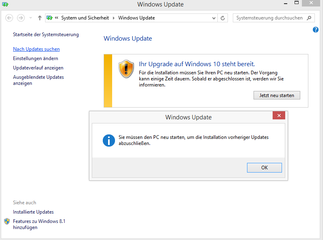Viewport: 323px width, 240px height.
Task: Click the shield icon beside Features zu Windows
Action: tap(7, 221)
